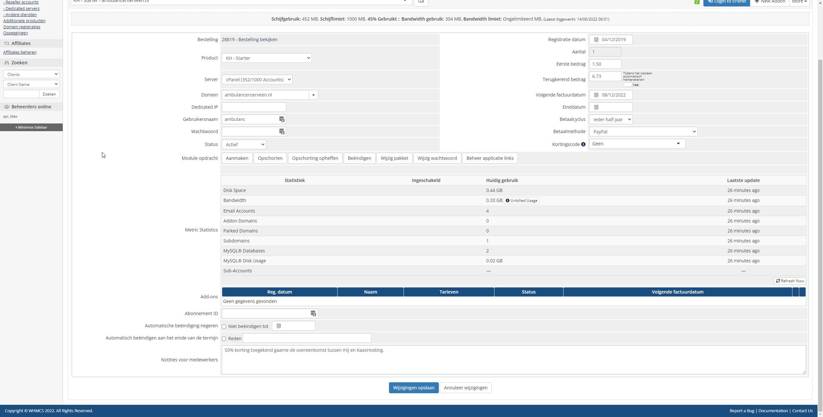Click calendar icon in Einddatum field
Screen dimensions: 823x417
click(596, 107)
